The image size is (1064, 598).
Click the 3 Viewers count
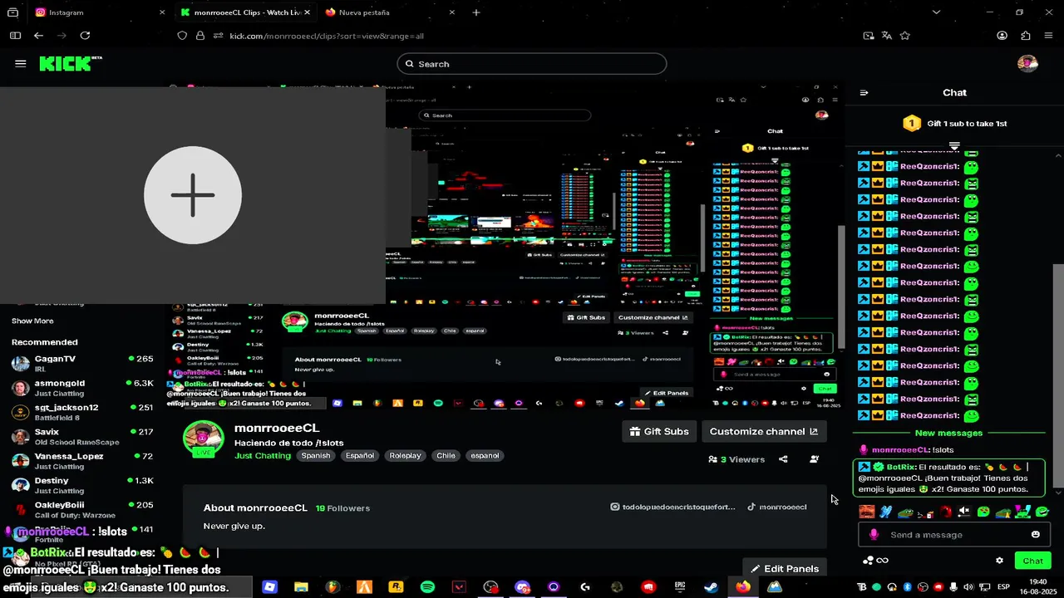(x=736, y=459)
